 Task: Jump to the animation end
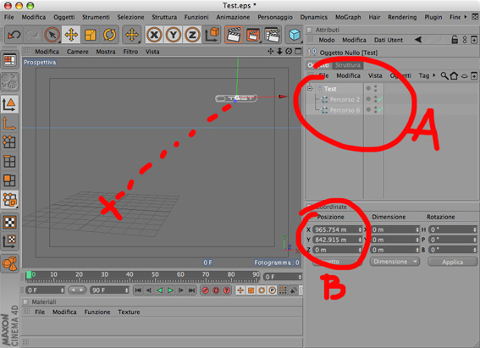pos(191,290)
